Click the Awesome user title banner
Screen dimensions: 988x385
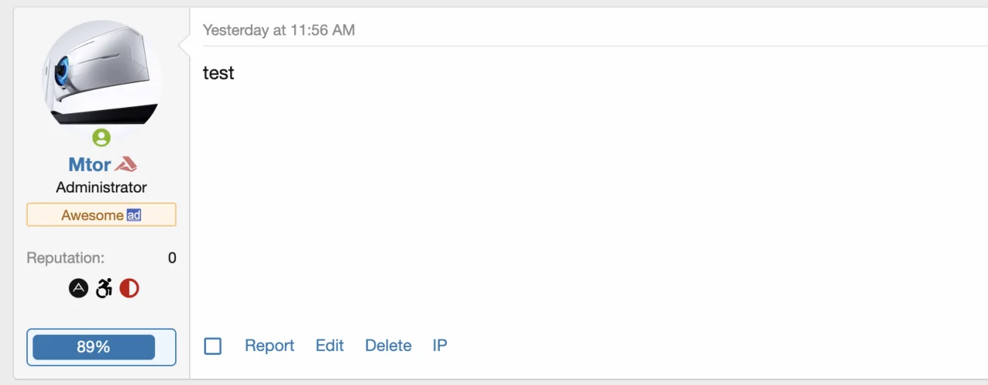coord(92,215)
